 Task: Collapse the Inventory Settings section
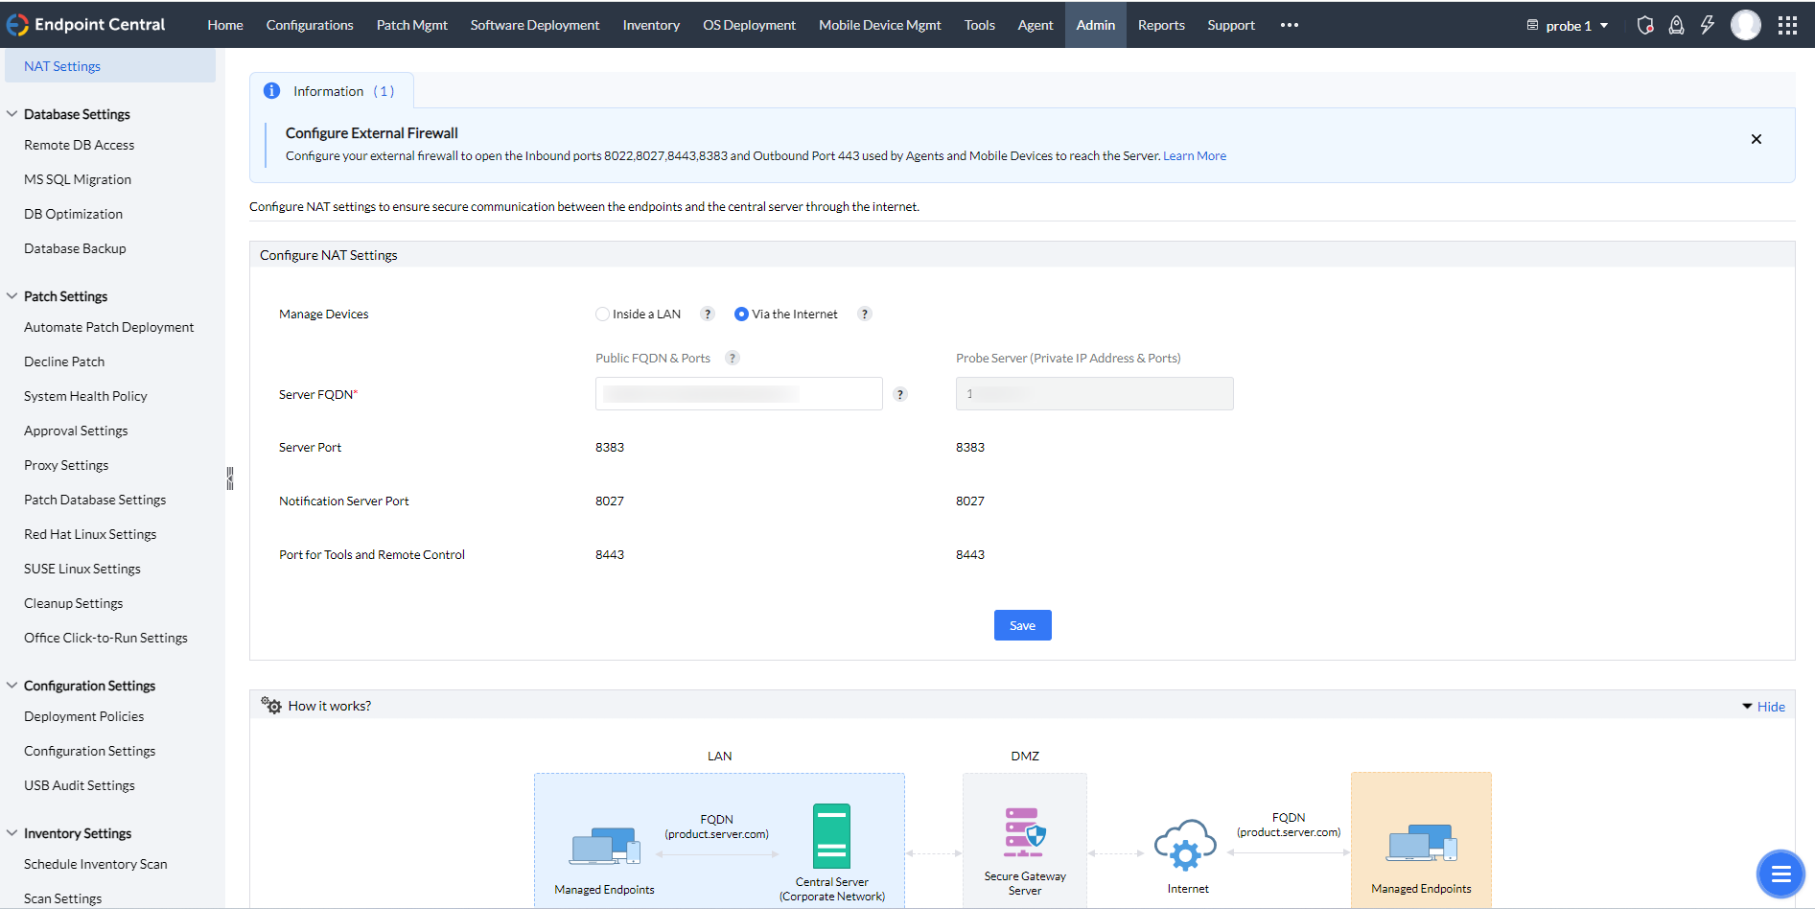coord(12,833)
